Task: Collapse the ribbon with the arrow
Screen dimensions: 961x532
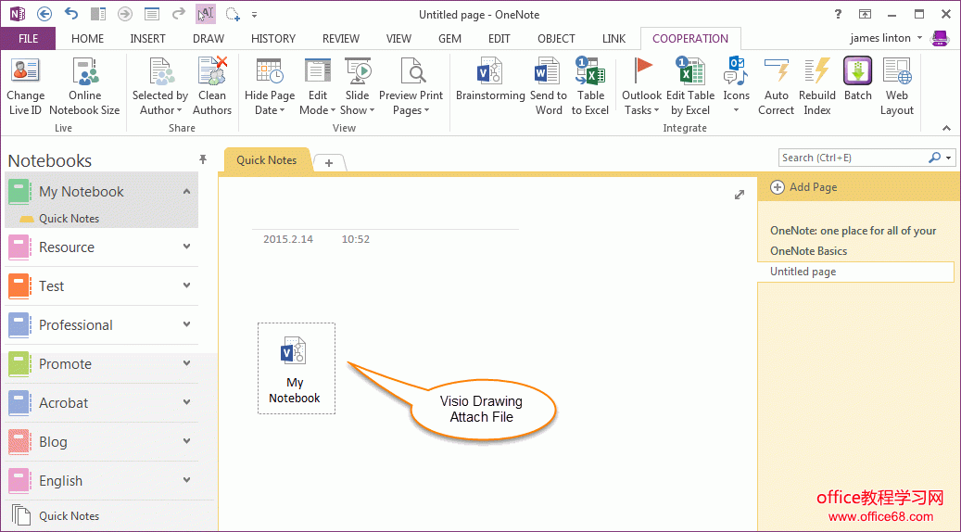Action: [946, 128]
